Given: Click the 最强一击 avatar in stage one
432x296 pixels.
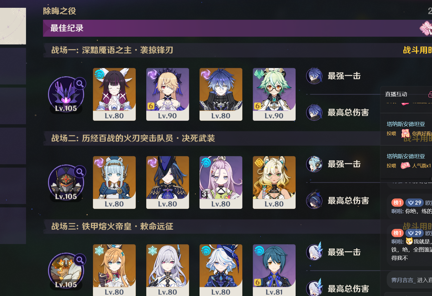Looking at the screenshot, I should click(x=314, y=76).
